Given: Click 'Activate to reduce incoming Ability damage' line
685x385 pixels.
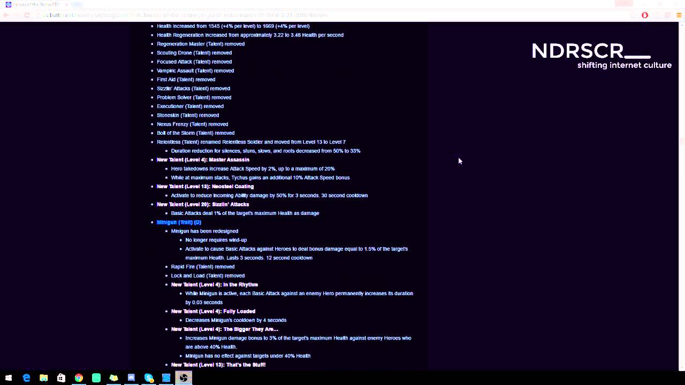Looking at the screenshot, I should (269, 195).
